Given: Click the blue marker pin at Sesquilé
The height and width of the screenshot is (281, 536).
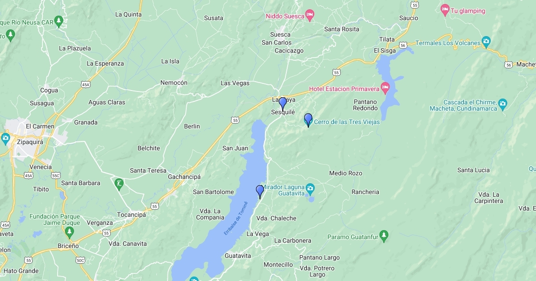Looking at the screenshot, I should tap(283, 104).
